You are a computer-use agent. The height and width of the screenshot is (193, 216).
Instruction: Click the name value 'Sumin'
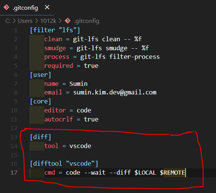[79, 84]
